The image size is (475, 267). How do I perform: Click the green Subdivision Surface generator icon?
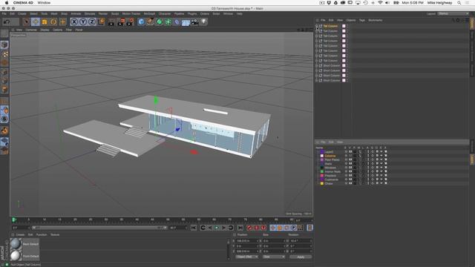click(160, 22)
